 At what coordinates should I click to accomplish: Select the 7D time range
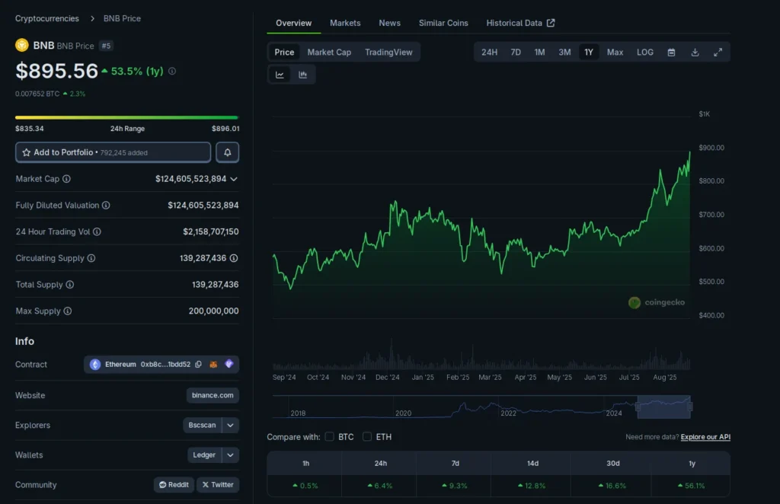[x=516, y=53]
